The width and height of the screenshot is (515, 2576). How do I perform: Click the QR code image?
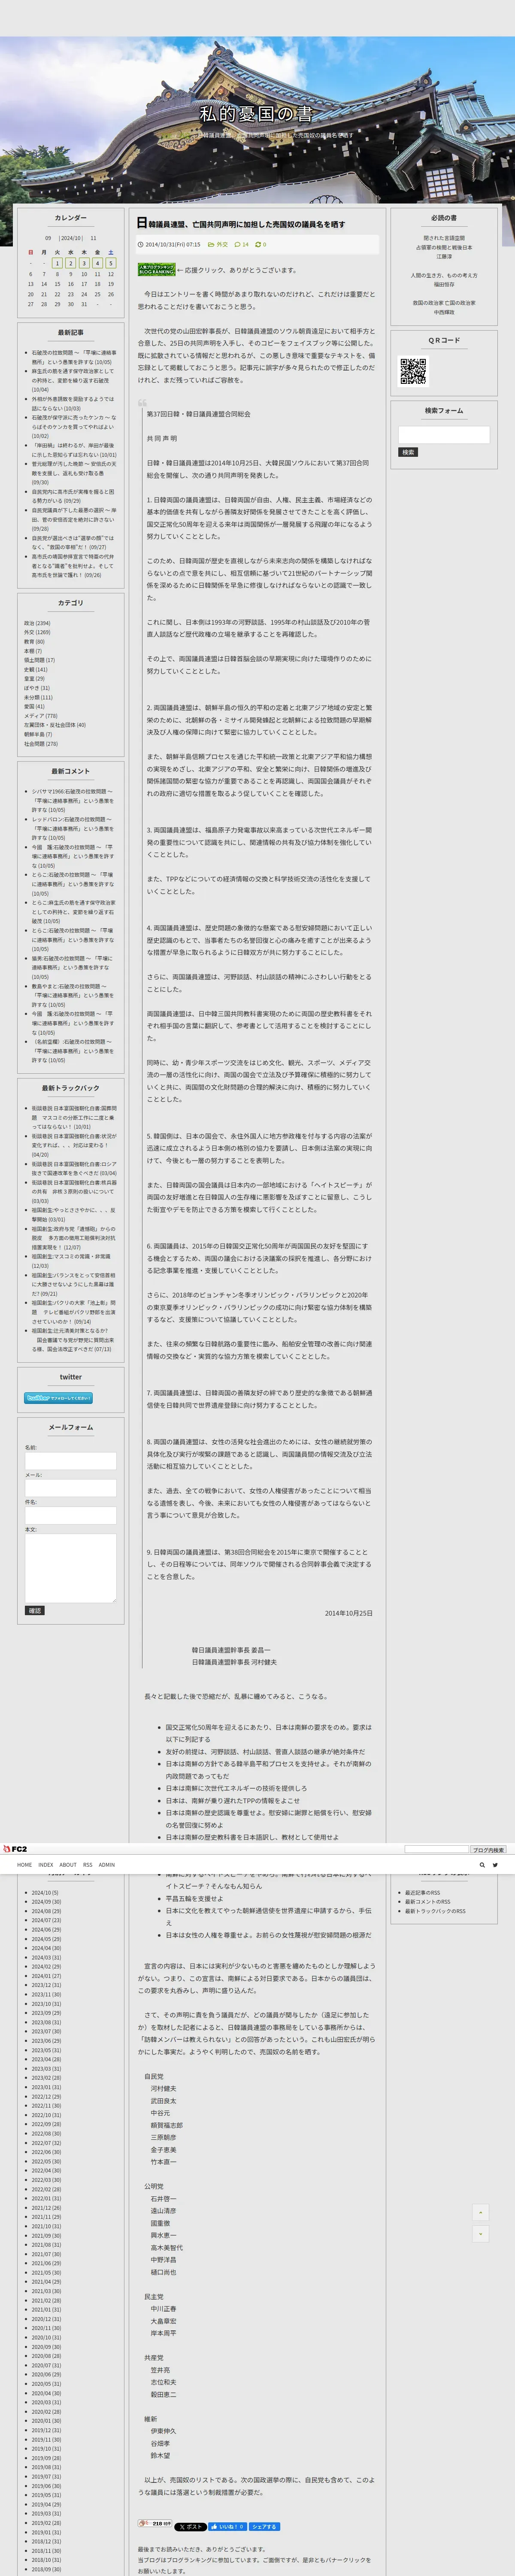[x=413, y=371]
